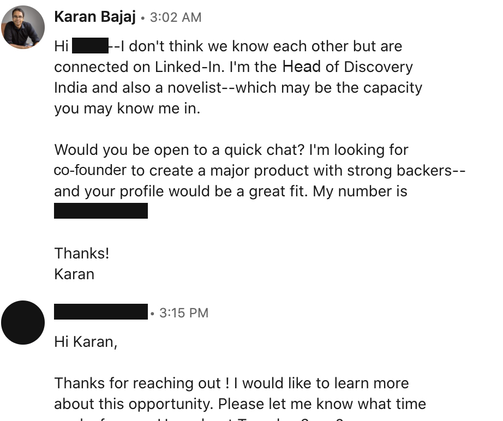Click the 'Head of Discovery' text

point(348,67)
